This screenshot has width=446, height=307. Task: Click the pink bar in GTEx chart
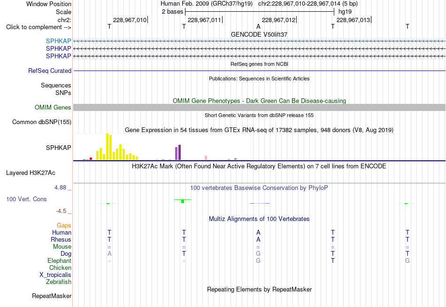[206, 158]
